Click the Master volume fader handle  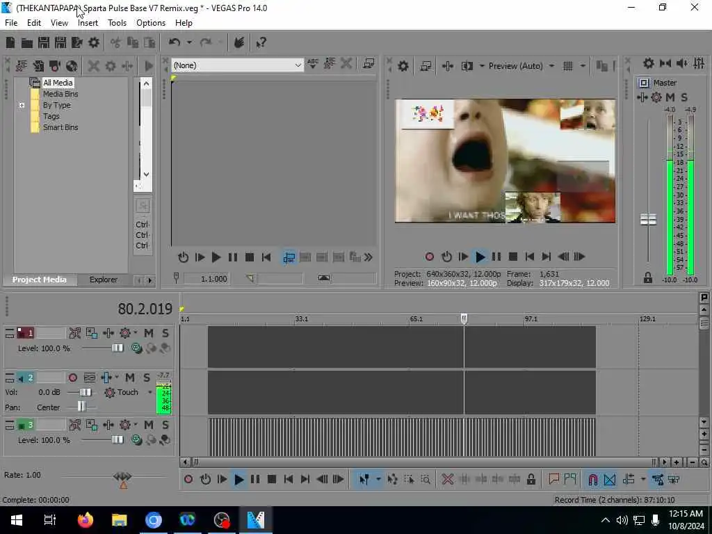click(648, 220)
